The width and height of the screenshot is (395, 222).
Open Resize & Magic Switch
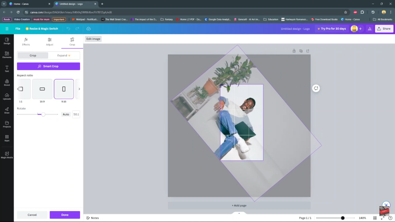[42, 29]
